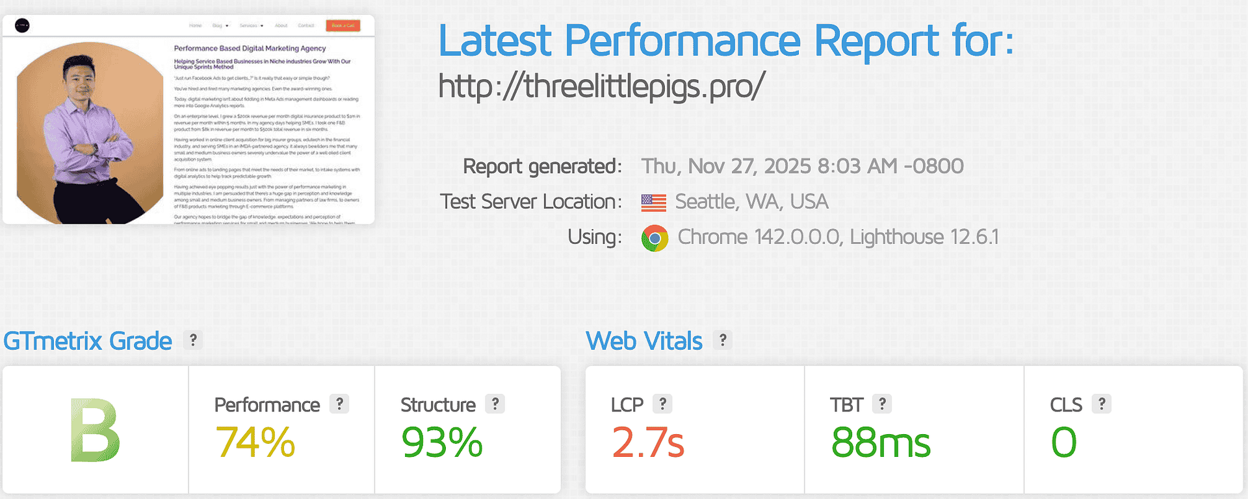Click the United States flag icon

pos(653,202)
